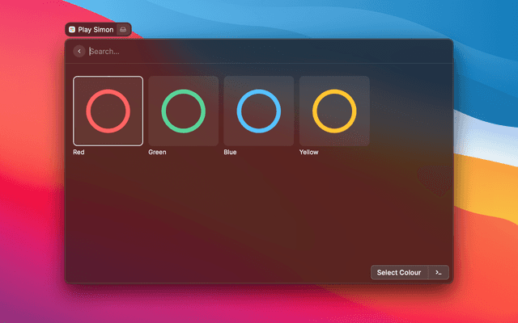Screen dimensions: 518x323
Task: Go back using the left chevron button
Action: (x=79, y=52)
